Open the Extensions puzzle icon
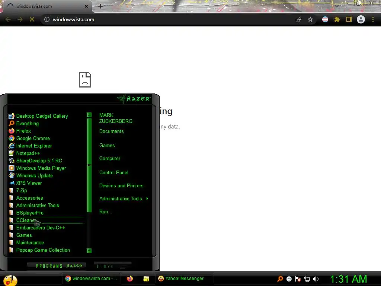381x286 pixels. (337, 19)
